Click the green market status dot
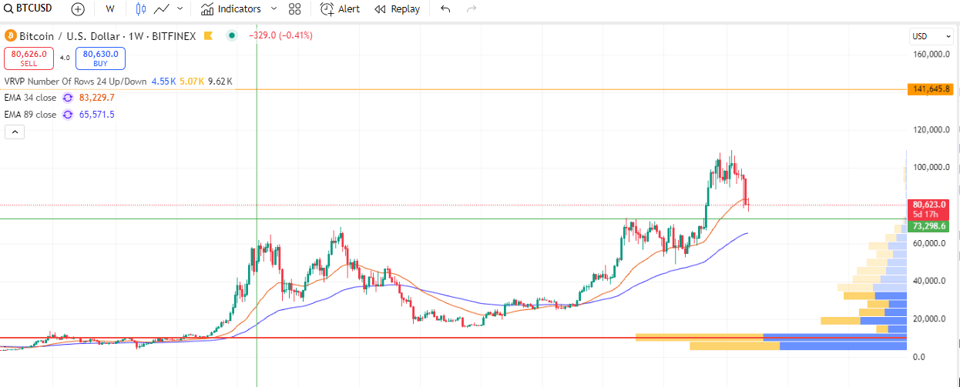960x387 pixels. [232, 36]
